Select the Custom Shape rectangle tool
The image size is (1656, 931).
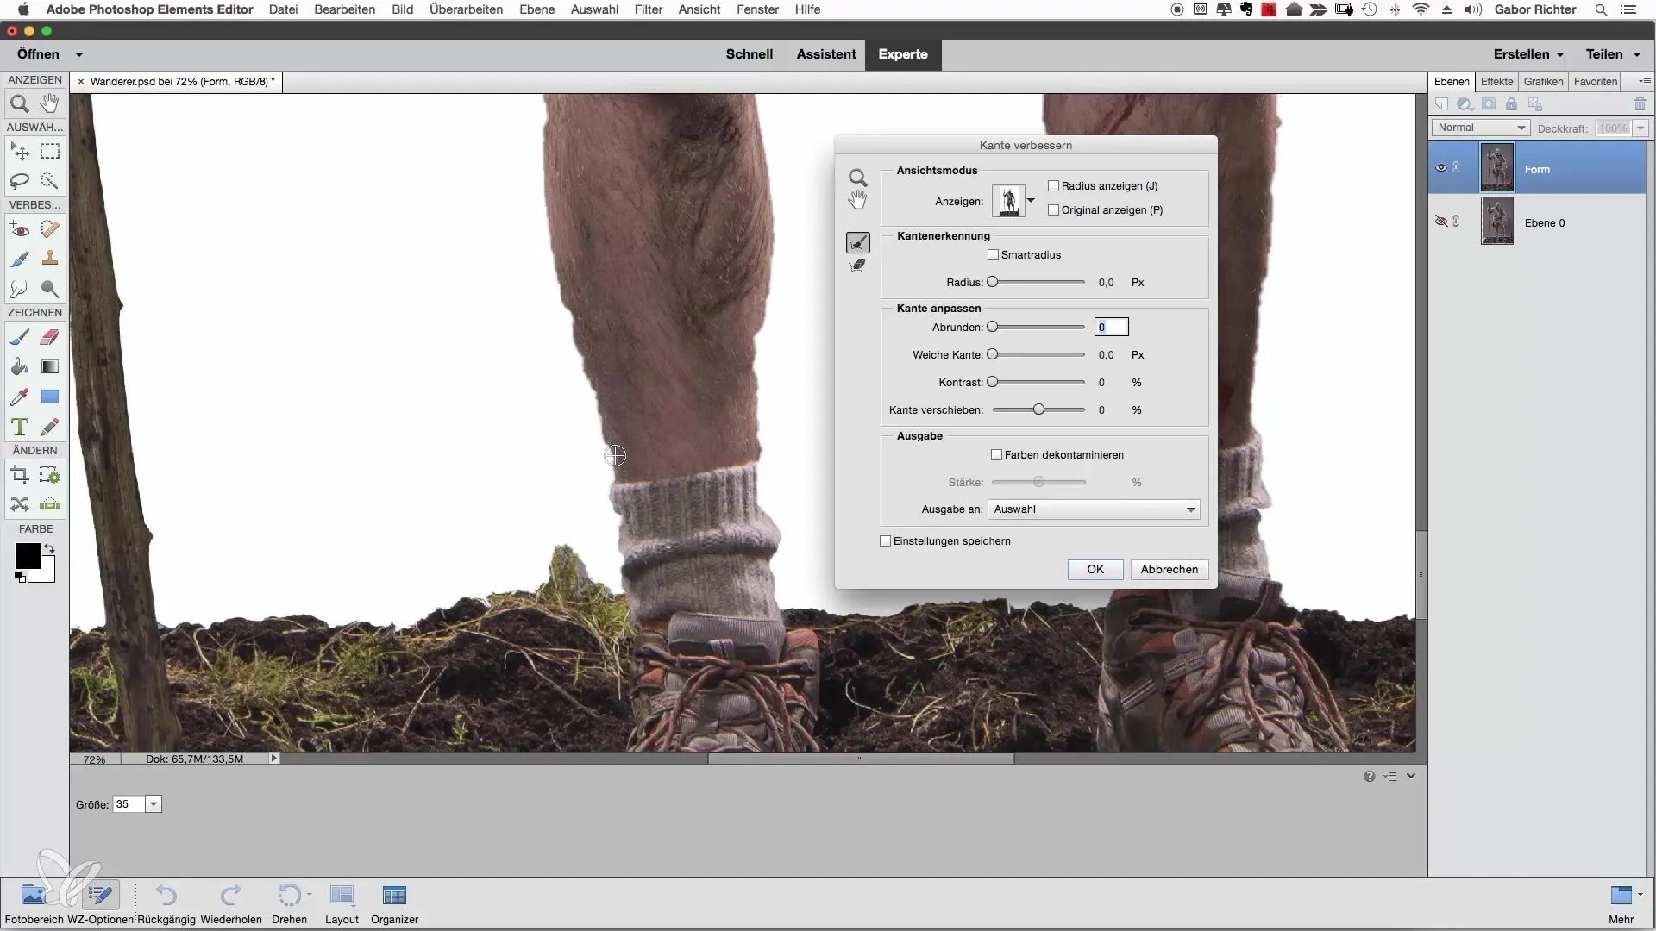(50, 397)
